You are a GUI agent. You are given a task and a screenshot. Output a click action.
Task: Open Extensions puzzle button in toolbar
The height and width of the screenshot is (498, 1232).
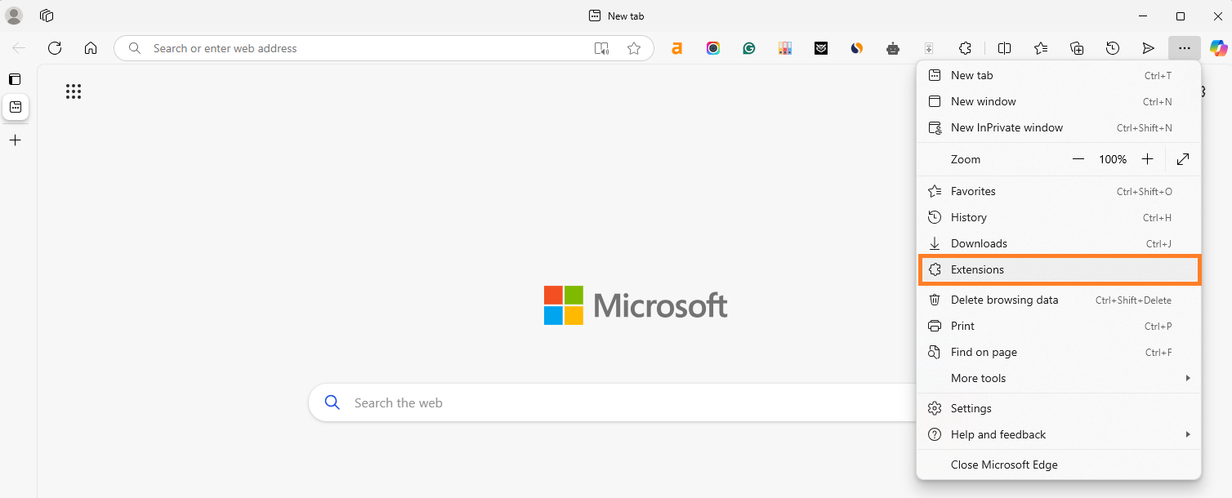(x=965, y=48)
